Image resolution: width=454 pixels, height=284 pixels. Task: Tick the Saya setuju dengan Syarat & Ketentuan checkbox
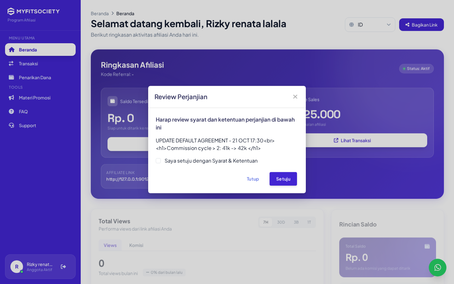158,161
